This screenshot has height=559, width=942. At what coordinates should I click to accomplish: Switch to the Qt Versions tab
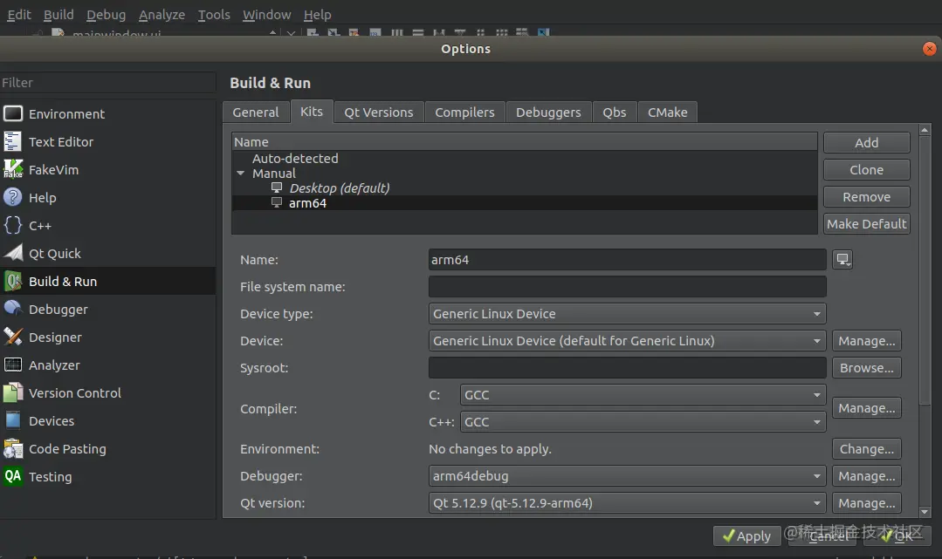379,112
